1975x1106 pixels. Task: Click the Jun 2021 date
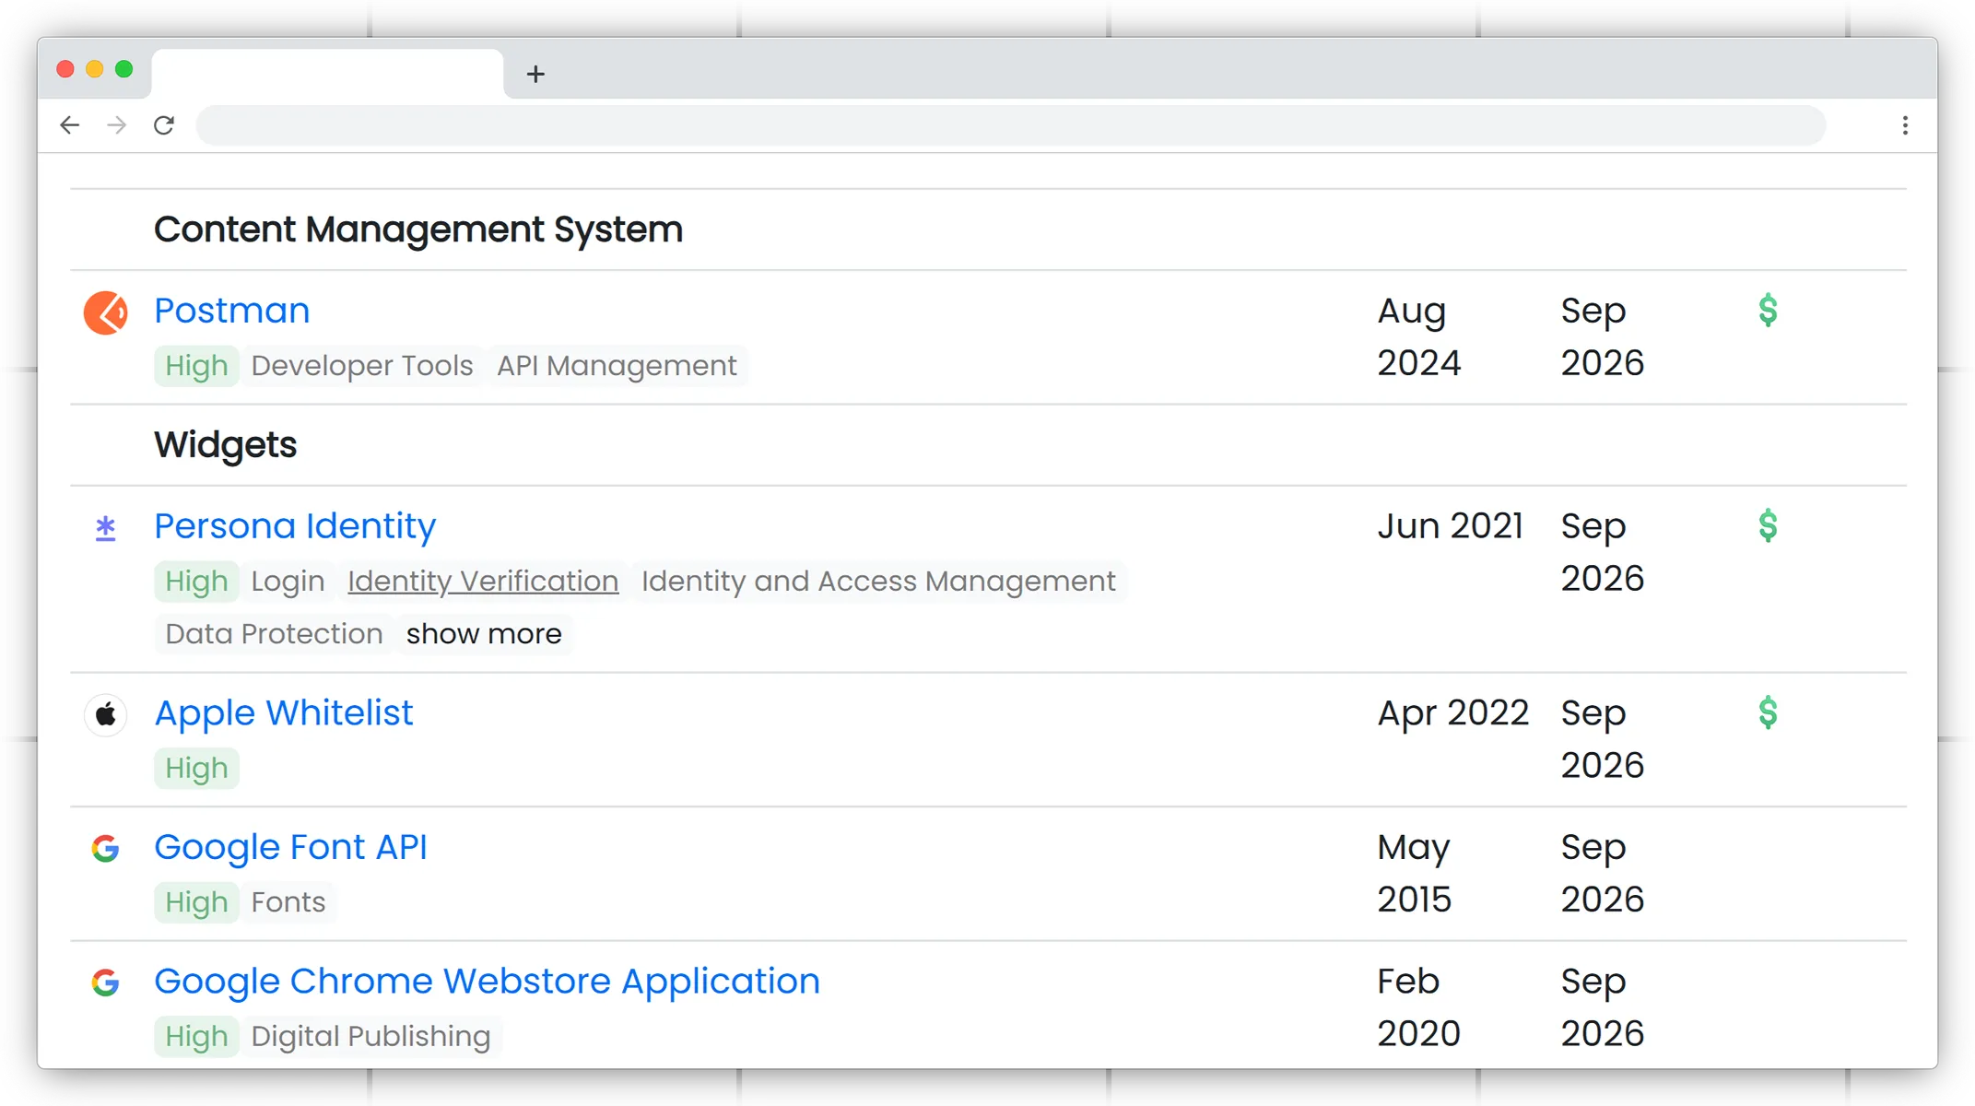1451,526
